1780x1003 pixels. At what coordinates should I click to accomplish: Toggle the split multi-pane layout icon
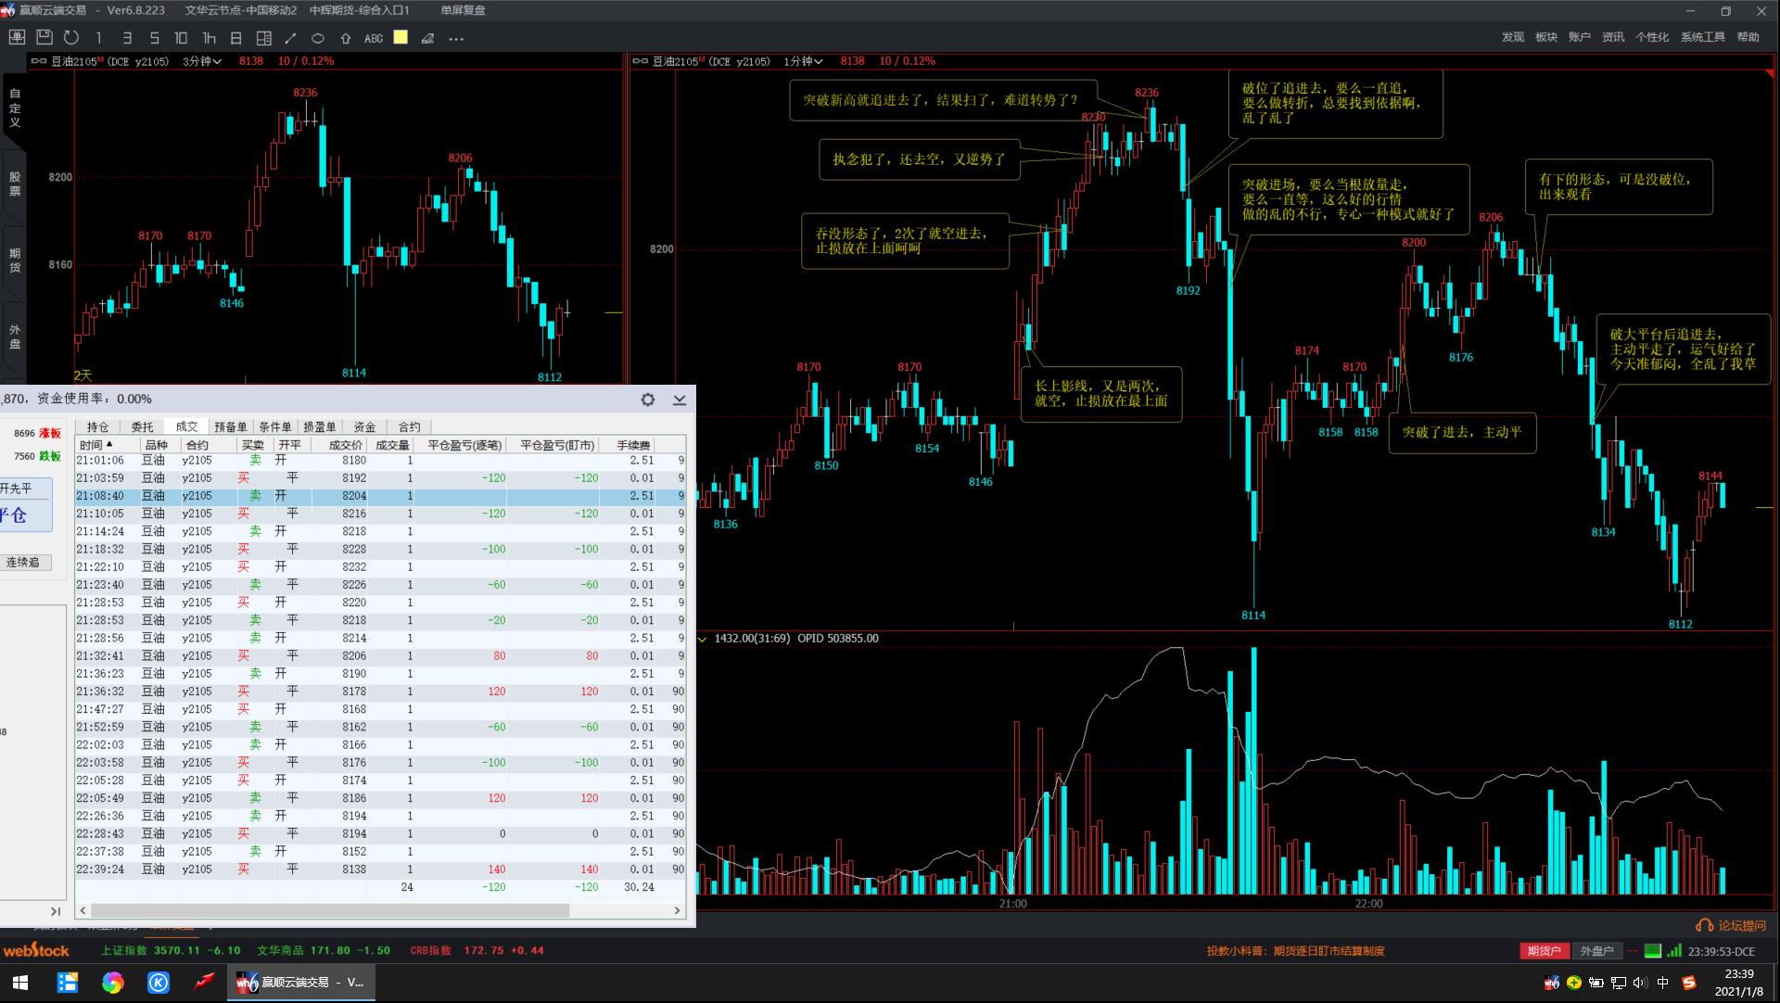pos(264,38)
